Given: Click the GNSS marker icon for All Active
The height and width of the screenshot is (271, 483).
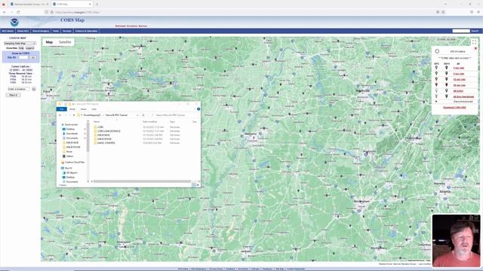Looking at the screenshot, I should (446, 90).
